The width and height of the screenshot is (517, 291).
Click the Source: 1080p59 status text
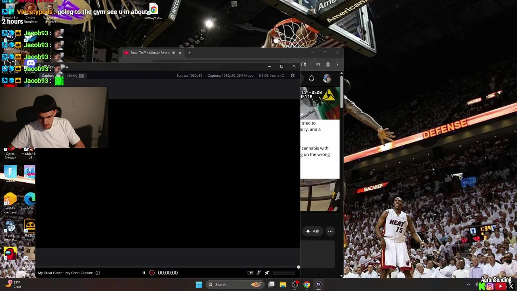[x=189, y=76]
